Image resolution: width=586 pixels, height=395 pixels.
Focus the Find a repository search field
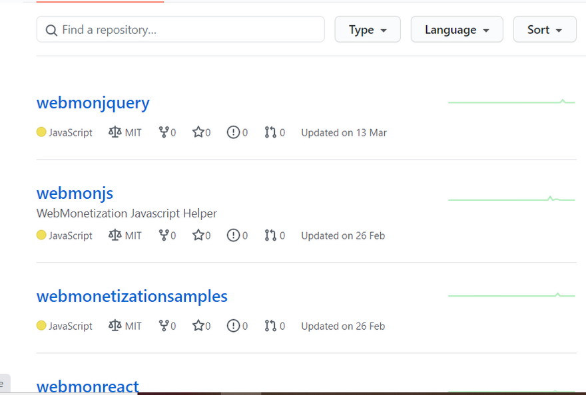[x=190, y=30]
